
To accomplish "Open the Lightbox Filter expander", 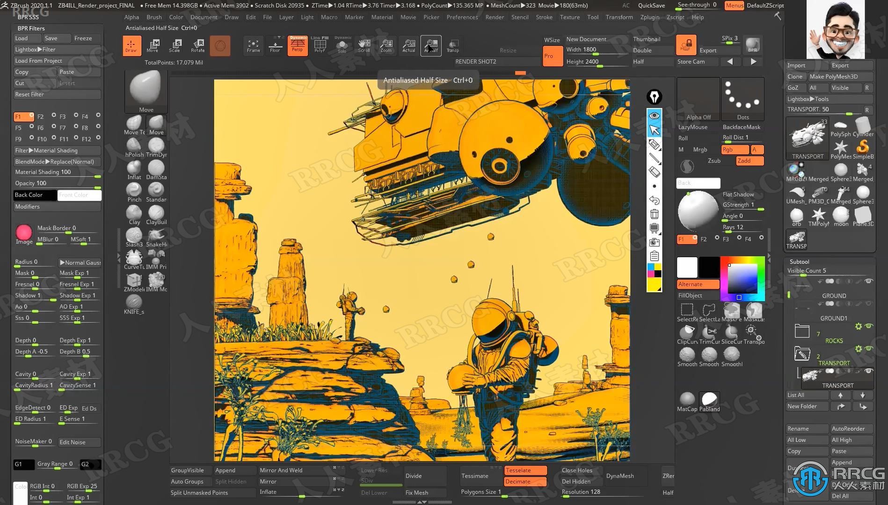I will coord(57,50).
